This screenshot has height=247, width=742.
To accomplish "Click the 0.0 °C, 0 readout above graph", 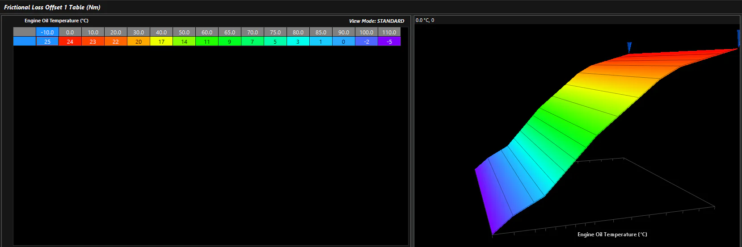I will tap(425, 20).
